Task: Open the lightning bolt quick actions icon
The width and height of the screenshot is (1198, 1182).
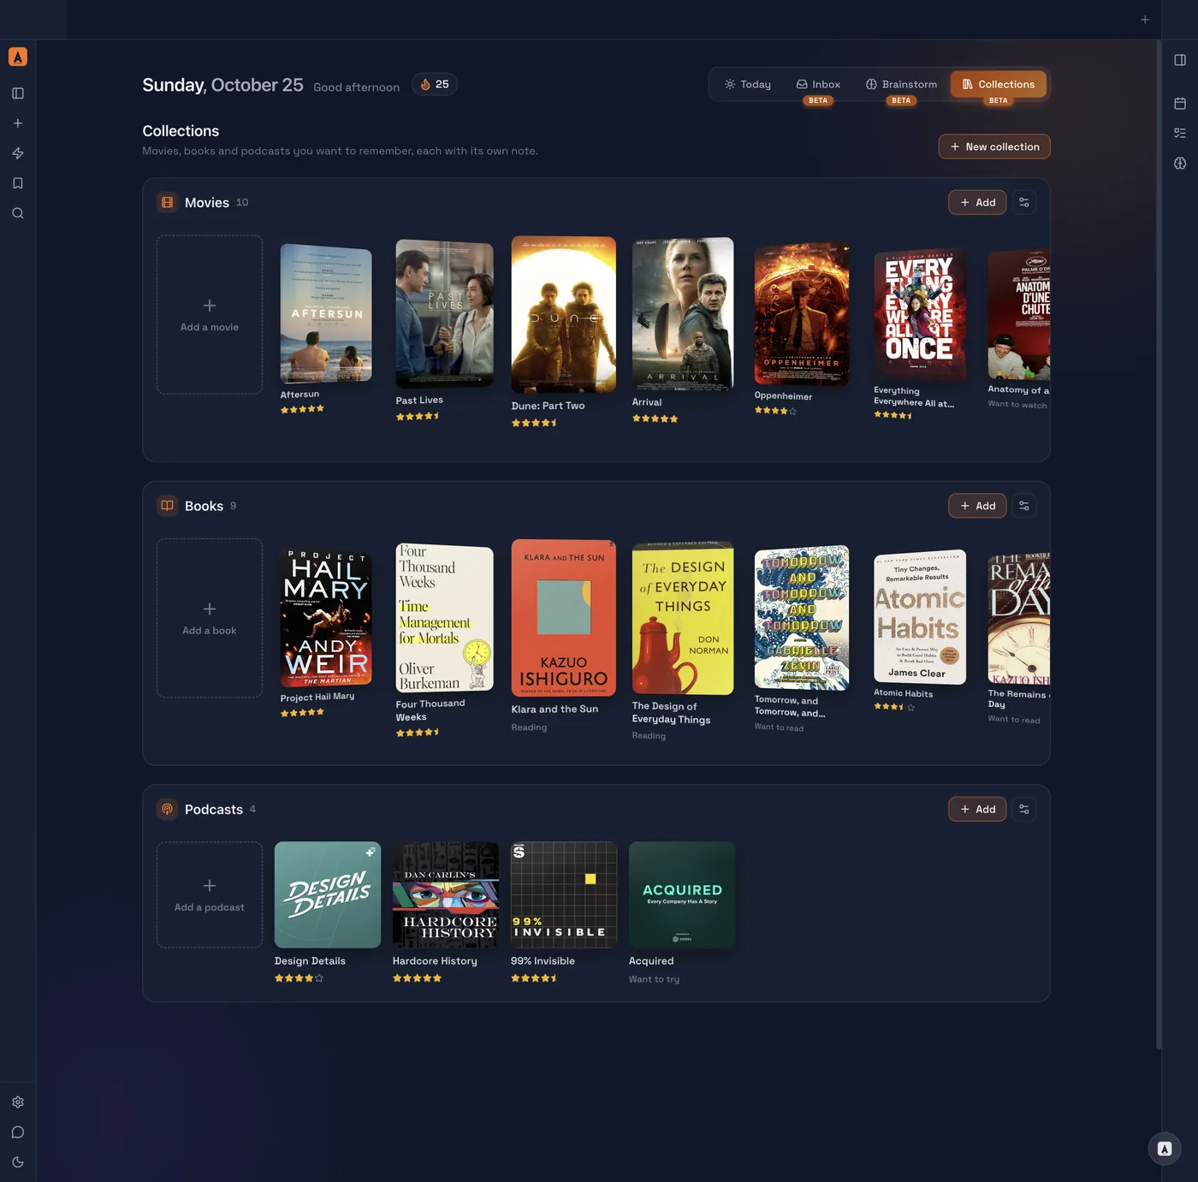Action: pos(18,153)
